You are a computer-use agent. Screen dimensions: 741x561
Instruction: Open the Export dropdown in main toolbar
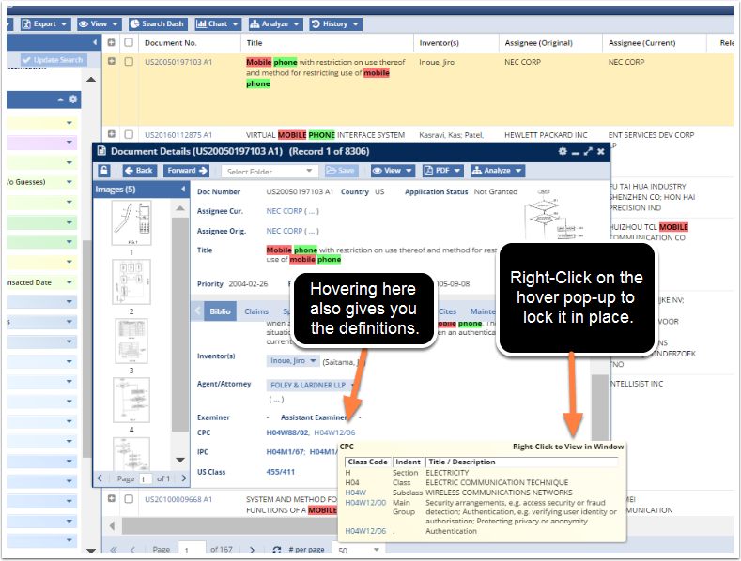(x=45, y=24)
